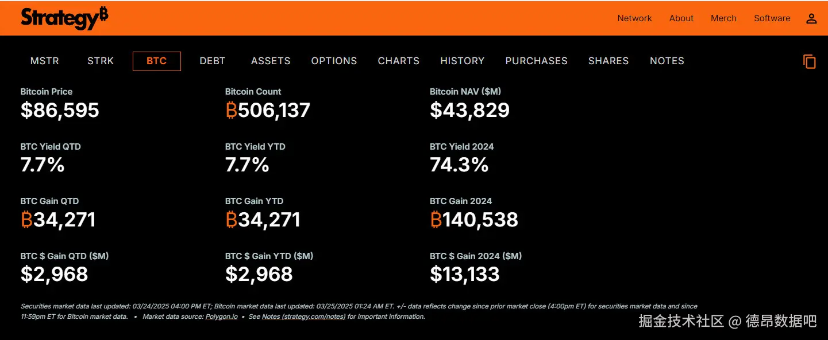This screenshot has height=340, width=828.
Task: Open the Network page
Action: click(x=634, y=18)
